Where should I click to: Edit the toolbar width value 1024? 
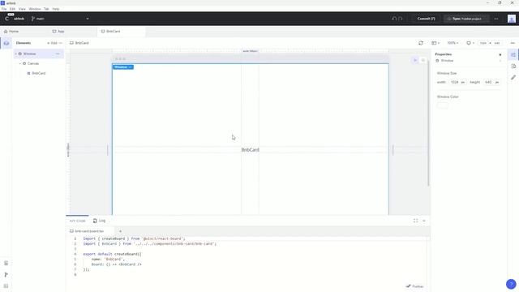click(483, 43)
